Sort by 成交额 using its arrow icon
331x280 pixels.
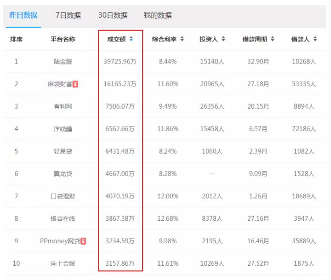[x=131, y=39]
